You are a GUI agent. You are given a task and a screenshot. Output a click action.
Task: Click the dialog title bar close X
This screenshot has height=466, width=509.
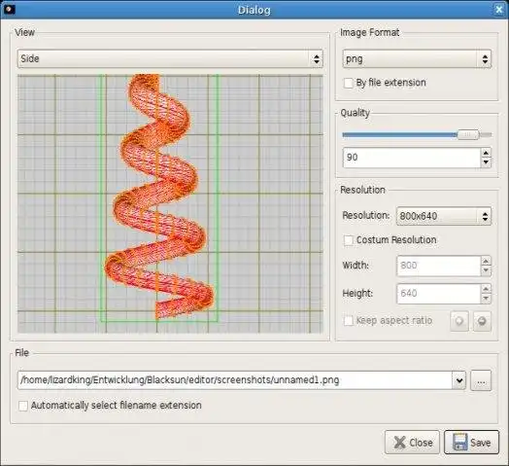click(499, 10)
